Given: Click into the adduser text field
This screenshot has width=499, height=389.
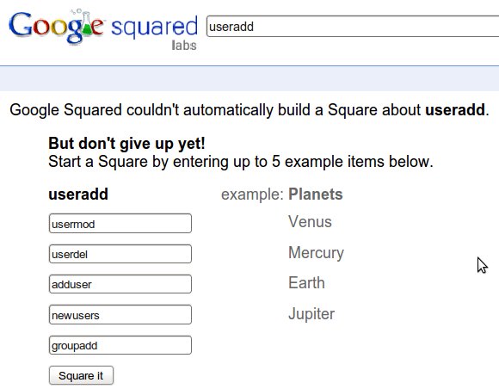Looking at the screenshot, I should (120, 284).
